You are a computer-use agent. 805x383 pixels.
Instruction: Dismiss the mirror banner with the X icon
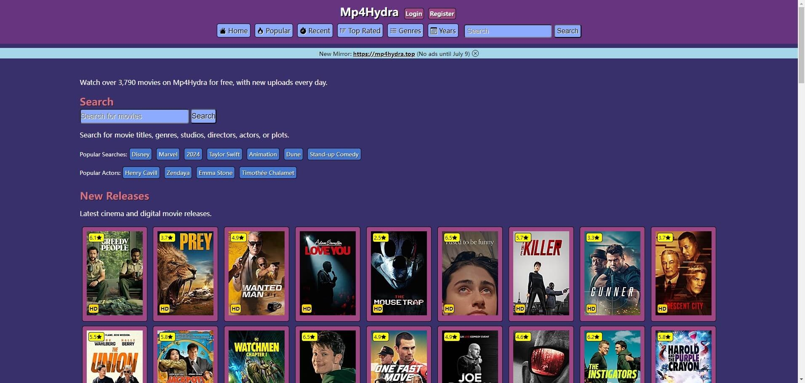tap(475, 53)
